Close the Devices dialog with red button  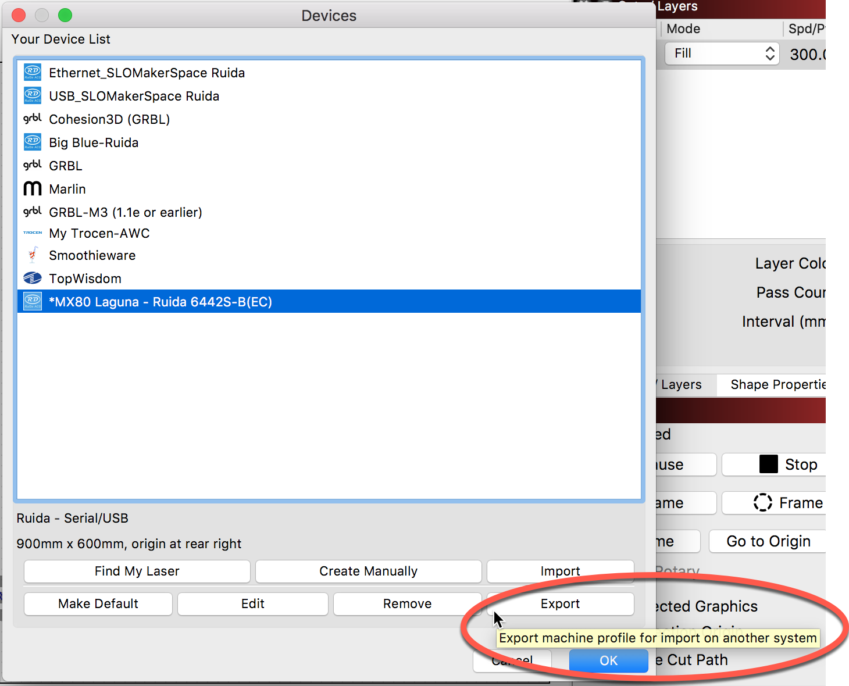click(19, 15)
